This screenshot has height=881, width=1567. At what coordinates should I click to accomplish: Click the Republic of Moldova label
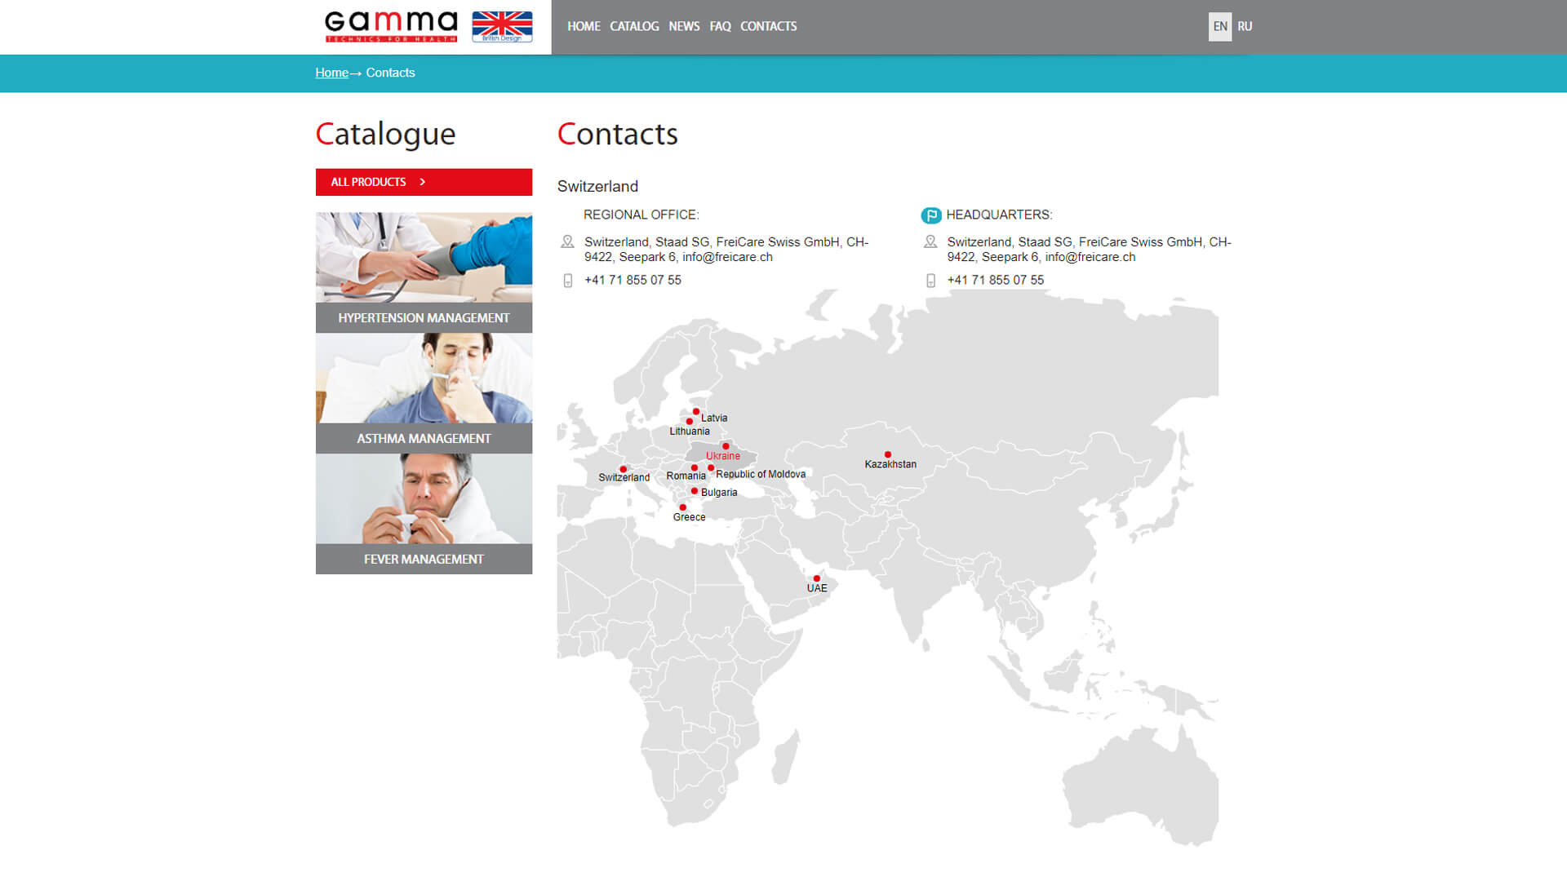point(761,474)
